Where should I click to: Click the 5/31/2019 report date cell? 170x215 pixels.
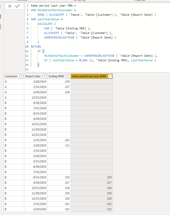(36, 161)
